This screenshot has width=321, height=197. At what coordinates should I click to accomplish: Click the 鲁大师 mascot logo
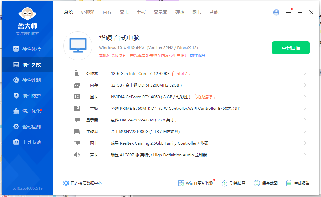tap(28, 14)
